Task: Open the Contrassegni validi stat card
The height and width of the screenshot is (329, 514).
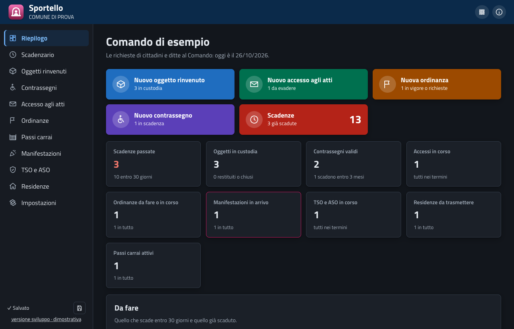Action: (353, 164)
